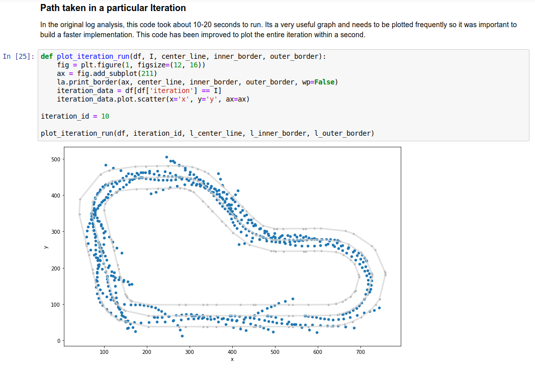Click the 500 tick on the y-axis
535x369 pixels.
[x=55, y=159]
